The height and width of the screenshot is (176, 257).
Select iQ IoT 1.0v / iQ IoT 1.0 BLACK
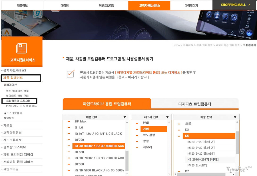[98, 134]
